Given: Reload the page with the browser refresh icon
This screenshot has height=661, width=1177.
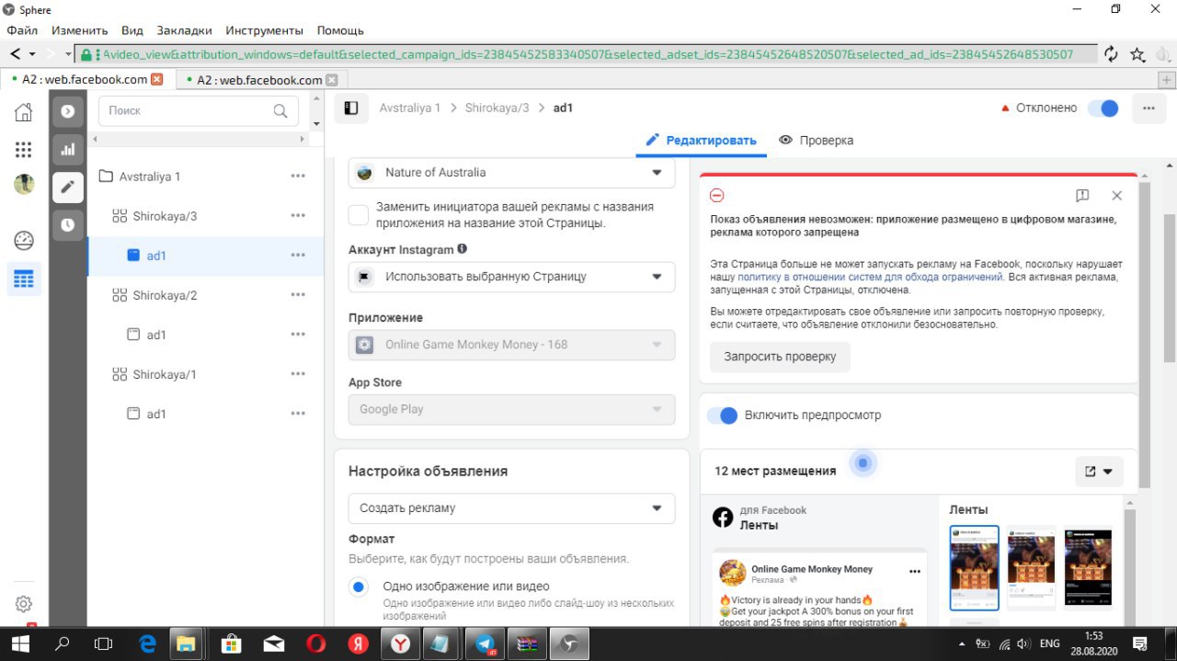Looking at the screenshot, I should (x=1111, y=54).
